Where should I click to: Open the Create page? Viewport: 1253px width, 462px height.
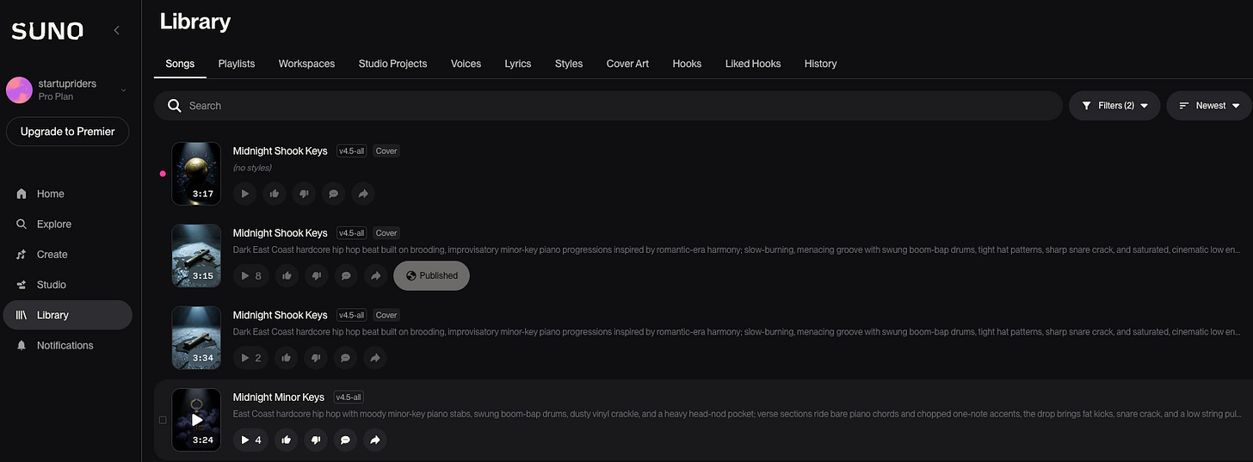point(67,255)
